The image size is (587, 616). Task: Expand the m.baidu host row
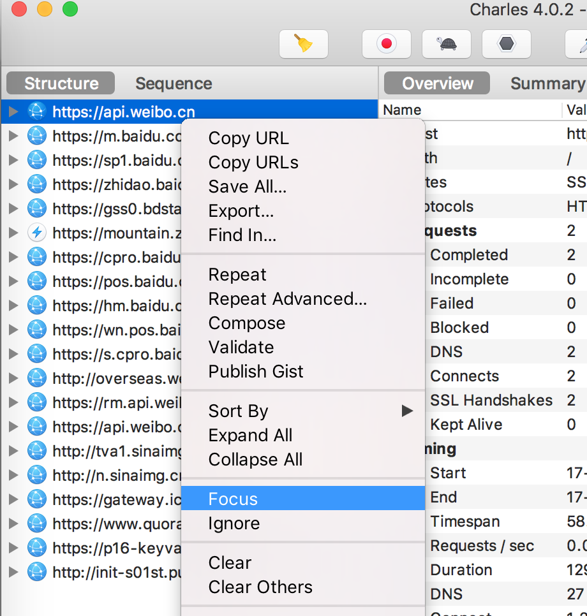click(13, 136)
